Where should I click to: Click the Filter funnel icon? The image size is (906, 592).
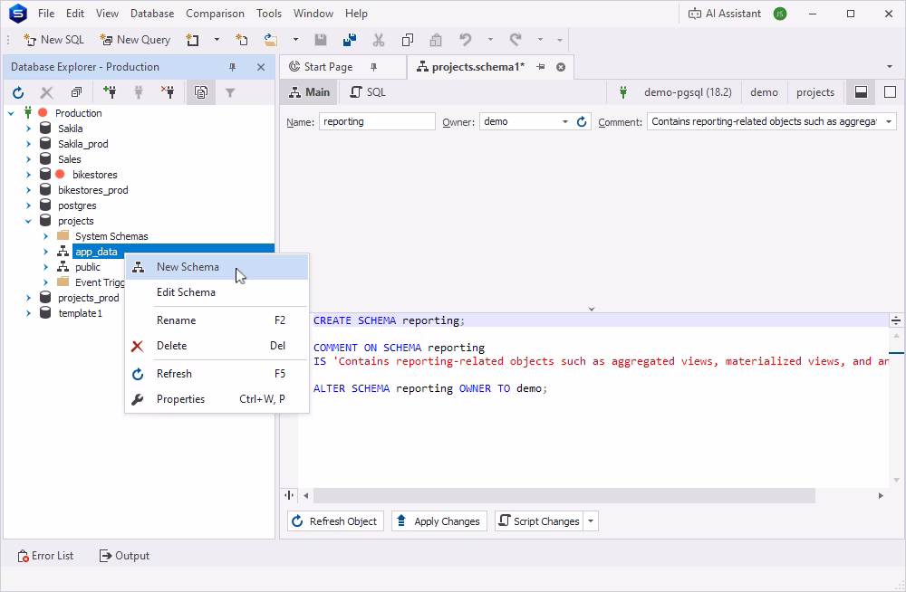click(230, 92)
